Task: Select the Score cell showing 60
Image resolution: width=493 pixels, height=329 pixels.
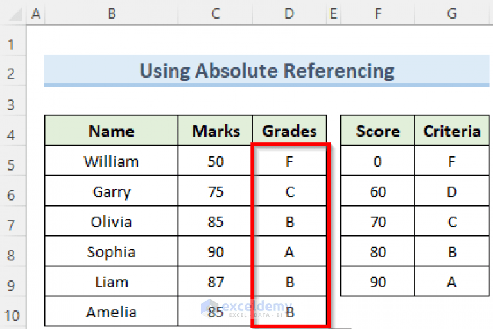Action: (377, 191)
